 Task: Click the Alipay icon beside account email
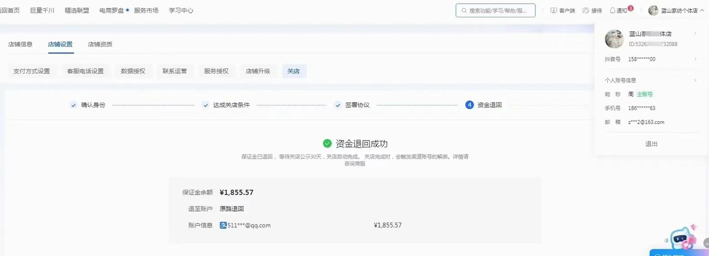223,225
